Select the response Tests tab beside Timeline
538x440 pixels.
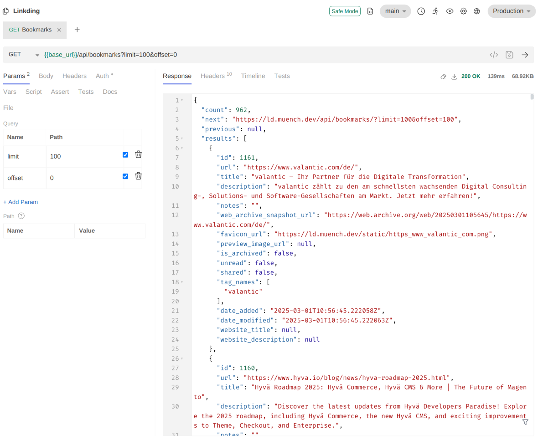[282, 76]
